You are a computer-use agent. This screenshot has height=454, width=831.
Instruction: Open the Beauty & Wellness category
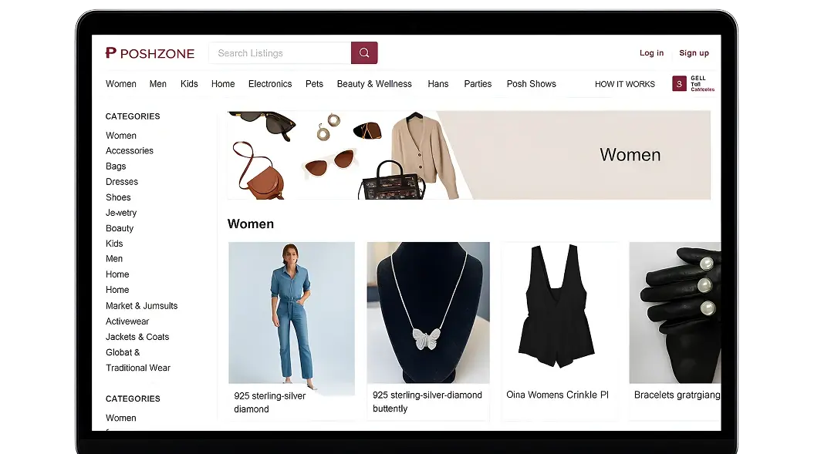point(374,84)
